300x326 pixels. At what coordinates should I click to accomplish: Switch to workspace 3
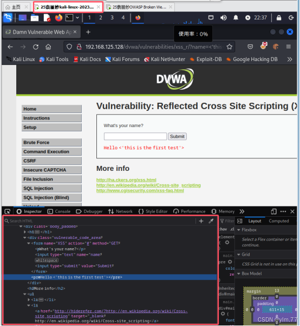[112, 18]
